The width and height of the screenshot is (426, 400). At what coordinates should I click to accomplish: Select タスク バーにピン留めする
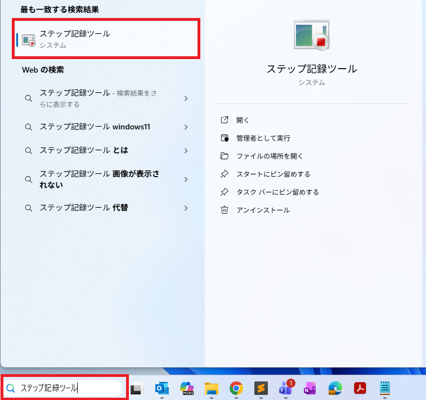[277, 192]
